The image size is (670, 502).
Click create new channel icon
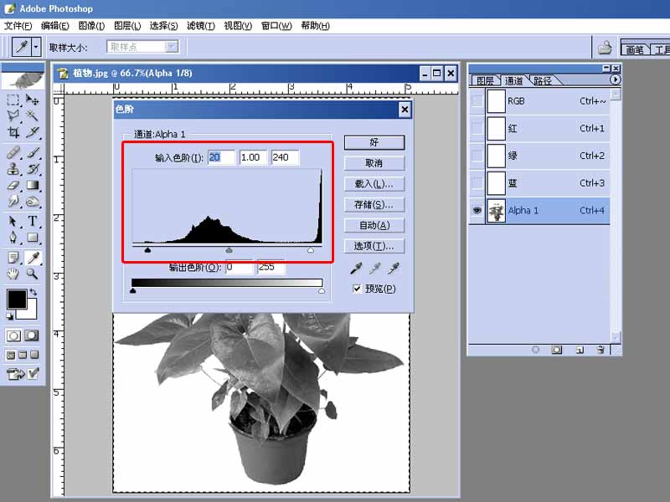(579, 350)
